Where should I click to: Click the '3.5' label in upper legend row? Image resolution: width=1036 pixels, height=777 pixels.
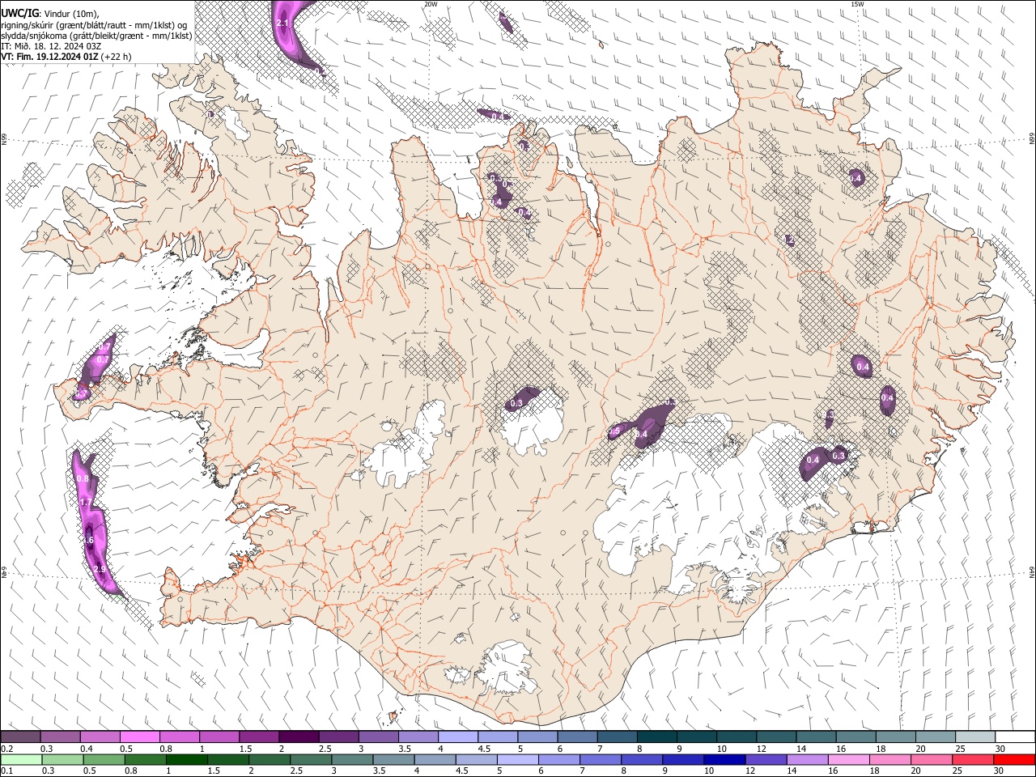[x=404, y=749]
